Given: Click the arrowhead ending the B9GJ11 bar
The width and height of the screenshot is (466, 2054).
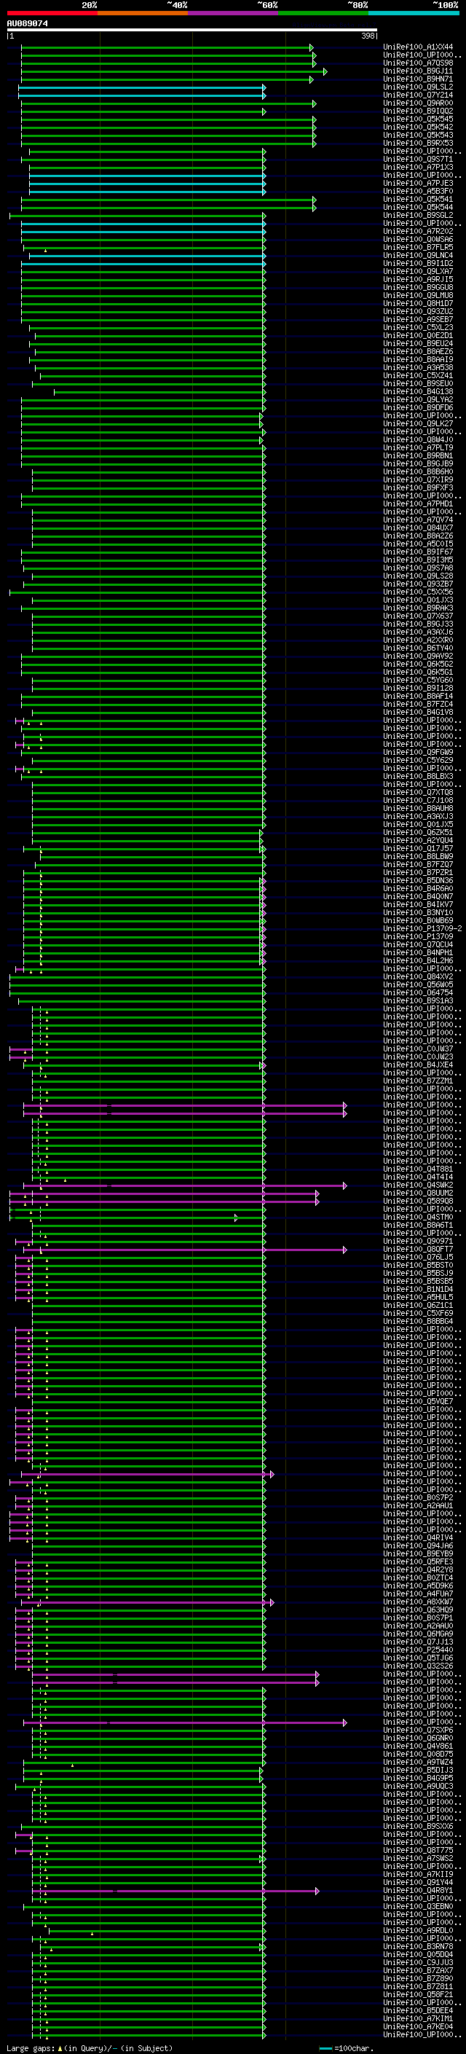Looking at the screenshot, I should pos(325,71).
